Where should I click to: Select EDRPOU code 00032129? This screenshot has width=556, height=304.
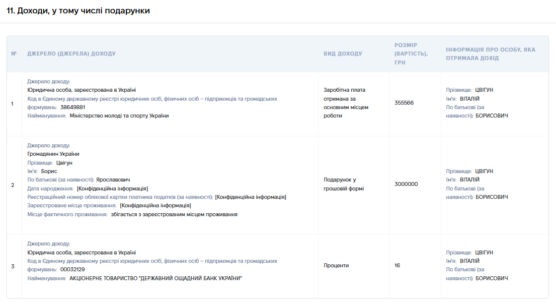pyautogui.click(x=73, y=270)
